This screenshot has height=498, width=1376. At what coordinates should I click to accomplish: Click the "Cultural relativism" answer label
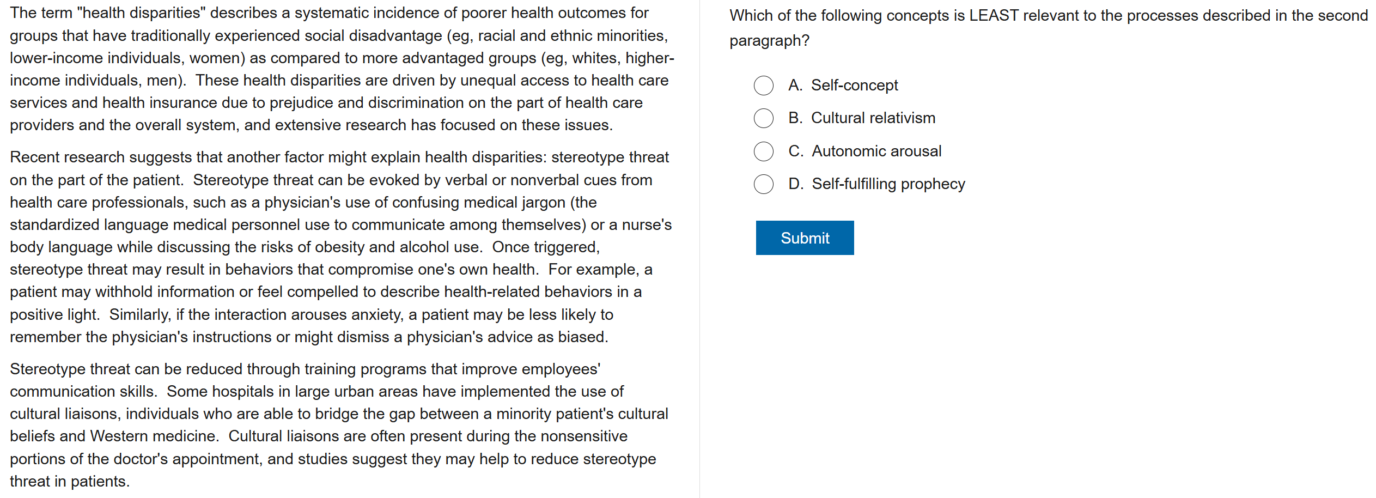[x=873, y=118]
